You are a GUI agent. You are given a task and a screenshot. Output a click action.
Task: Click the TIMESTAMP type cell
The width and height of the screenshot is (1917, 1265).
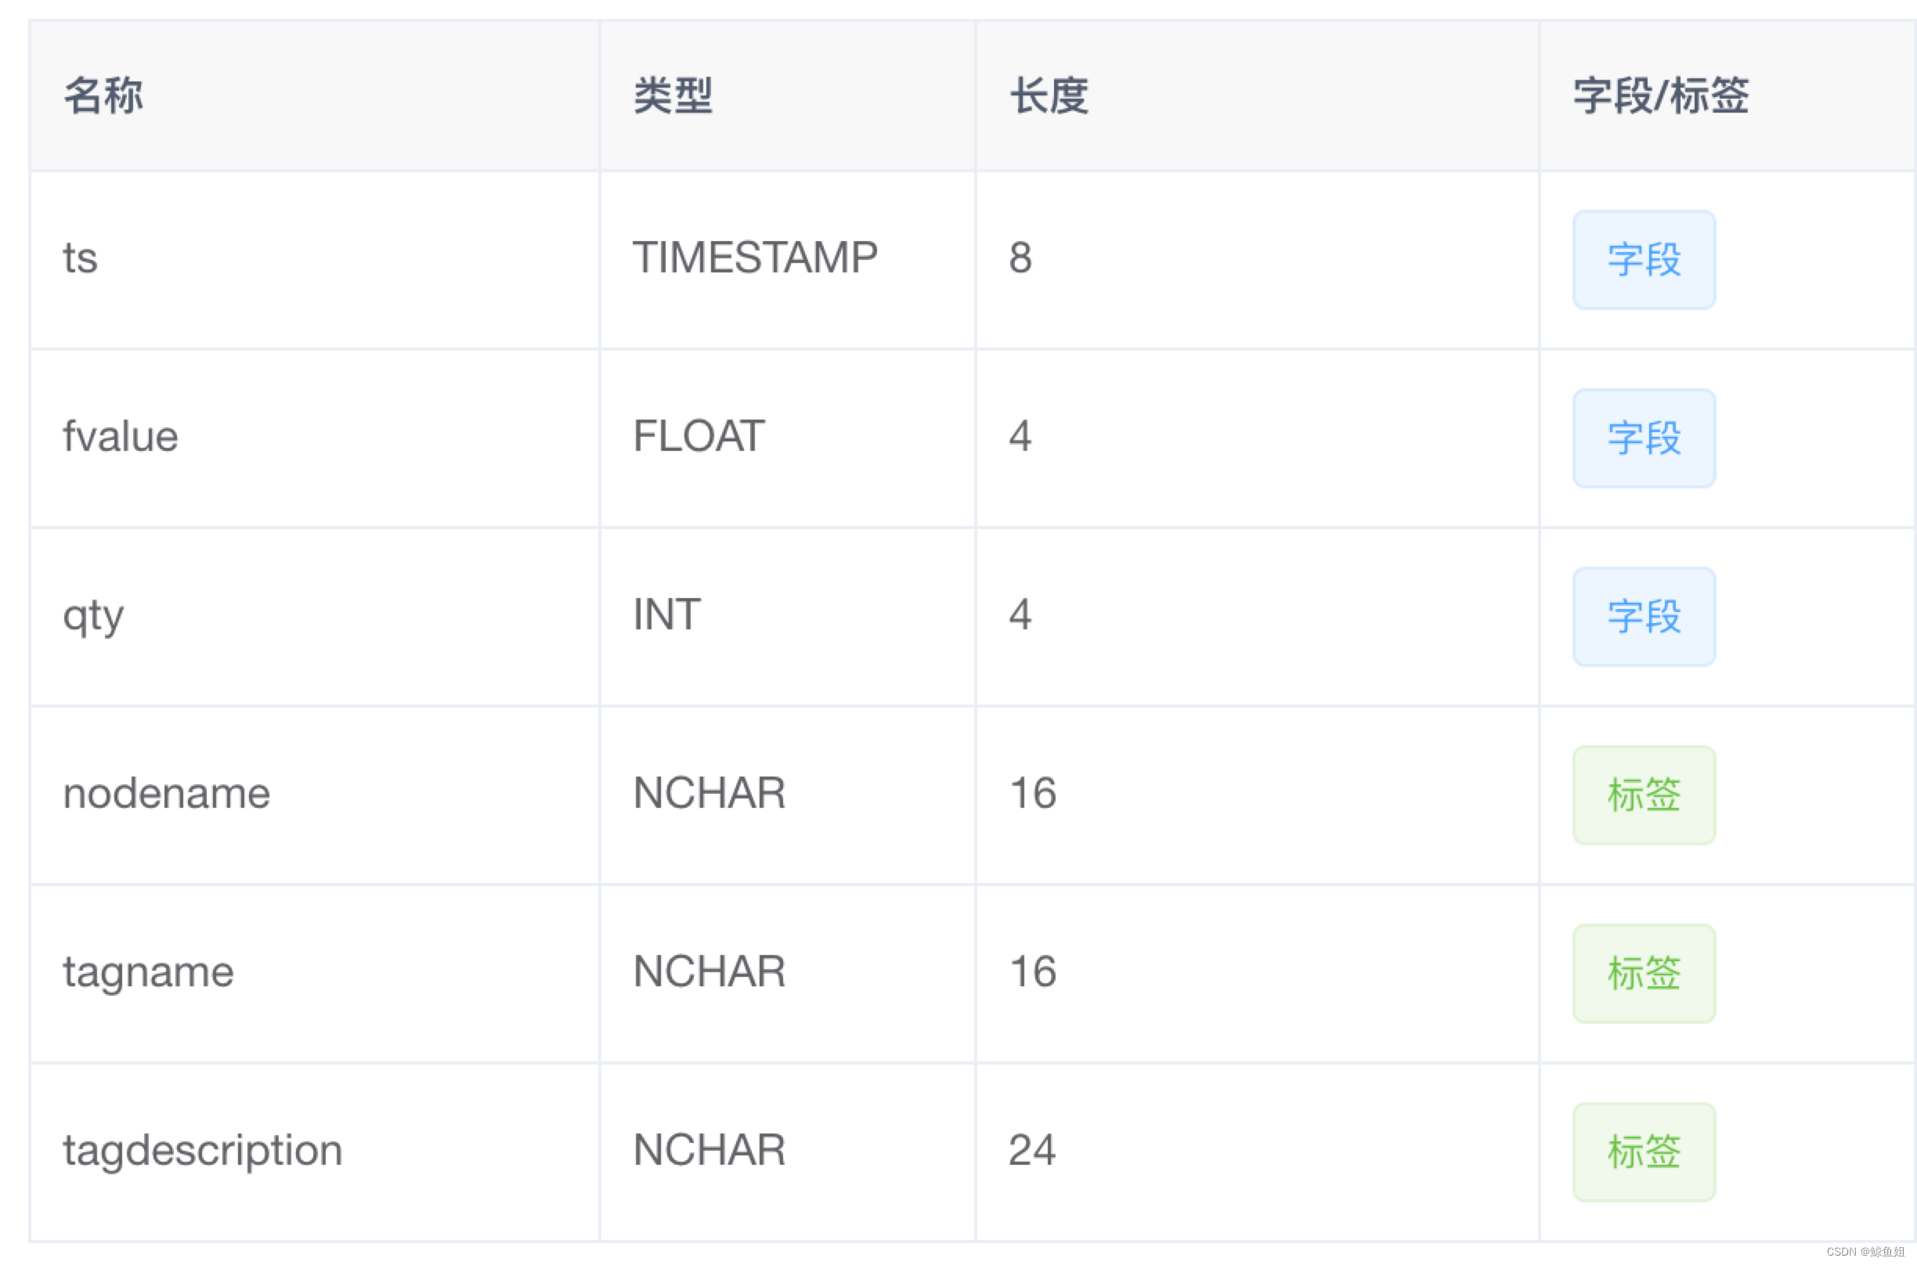(x=754, y=259)
